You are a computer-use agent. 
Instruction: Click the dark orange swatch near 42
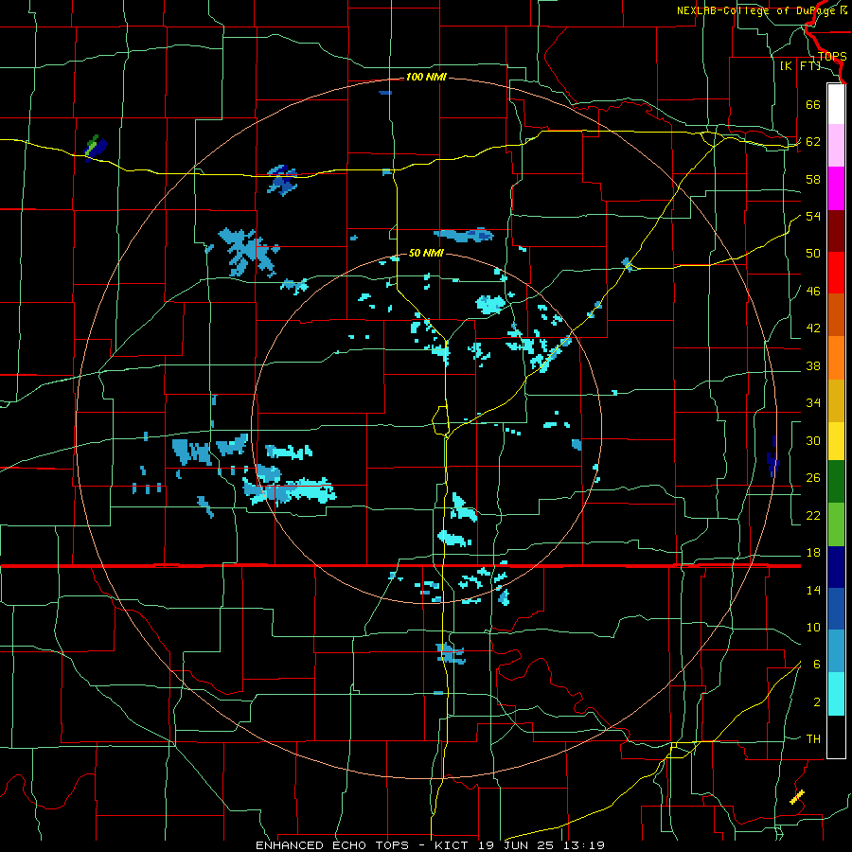click(x=836, y=314)
